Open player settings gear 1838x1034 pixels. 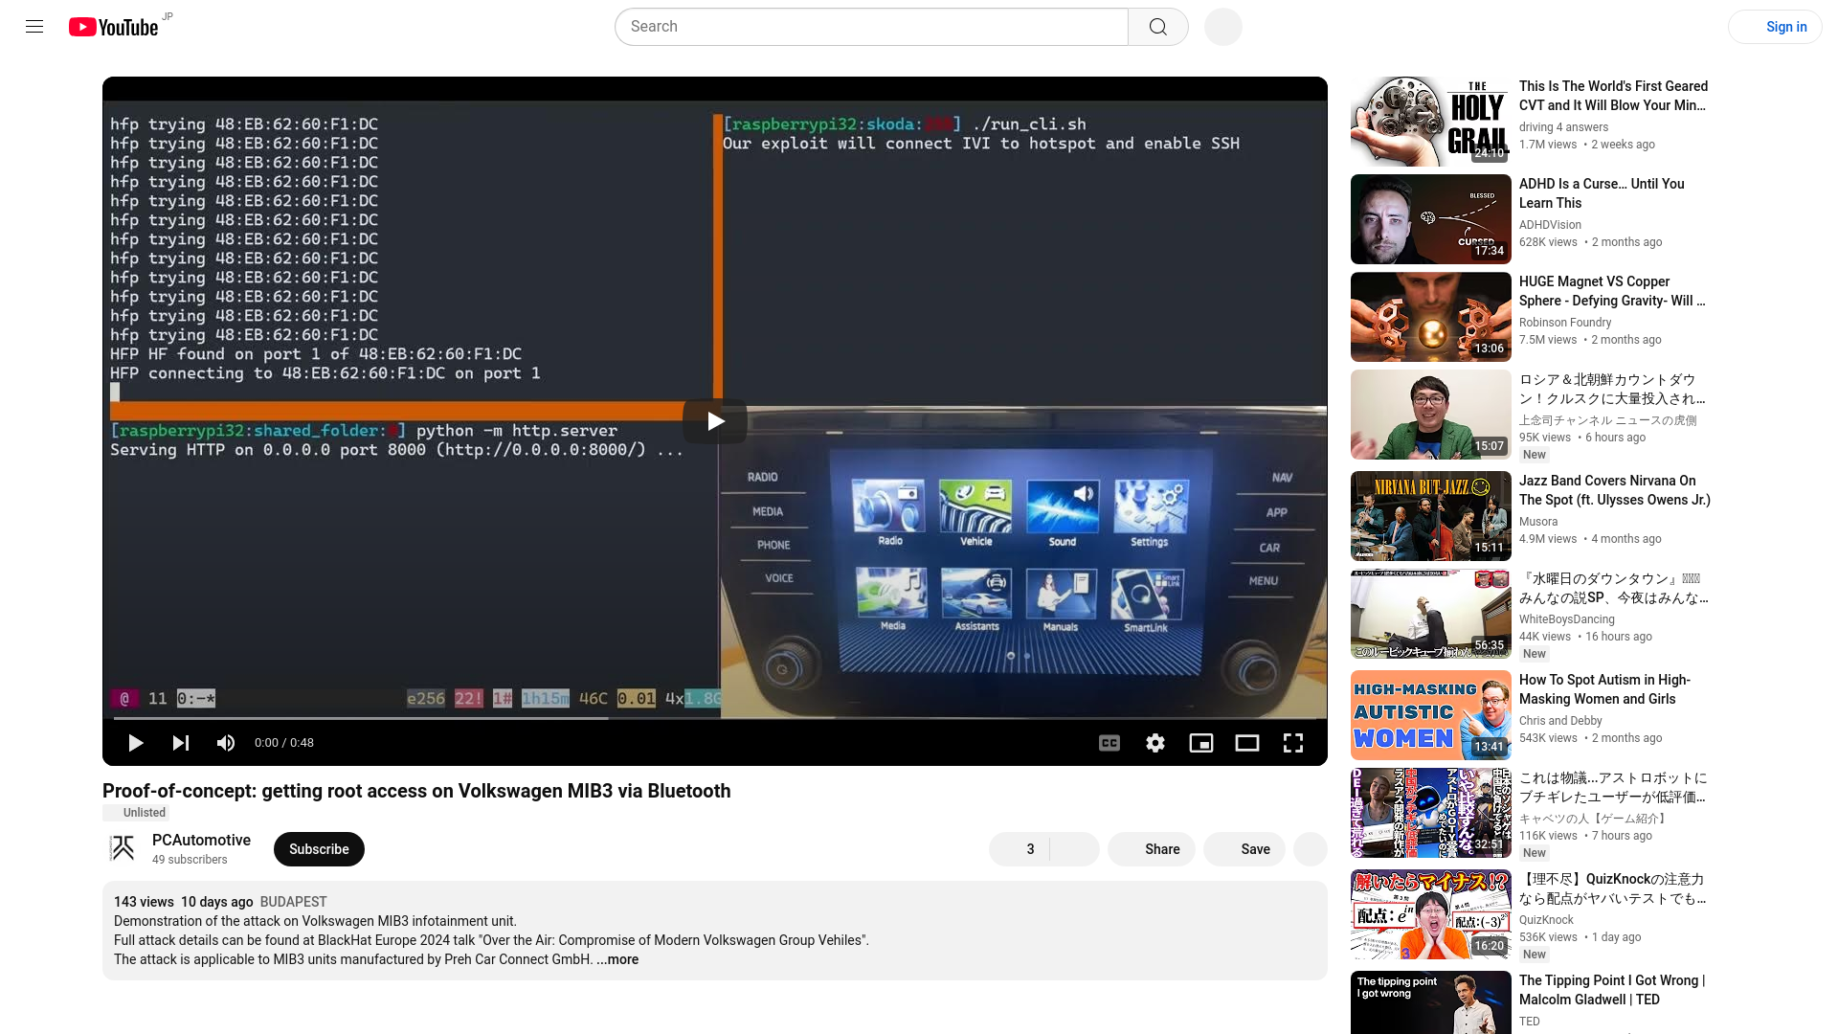pyautogui.click(x=1155, y=743)
